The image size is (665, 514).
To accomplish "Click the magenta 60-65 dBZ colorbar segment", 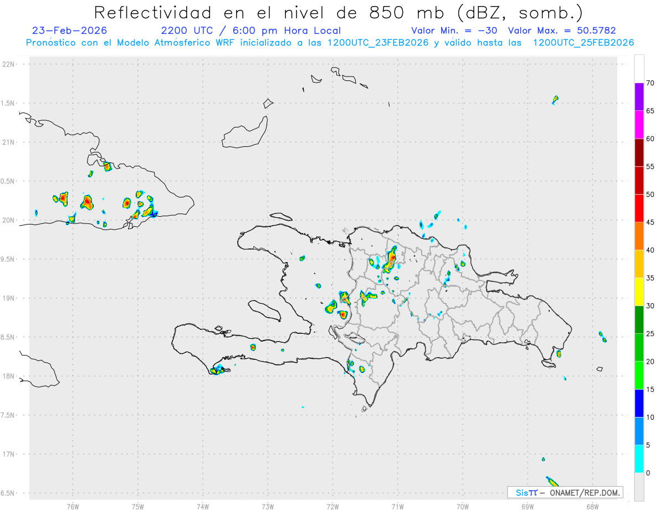I will (639, 125).
